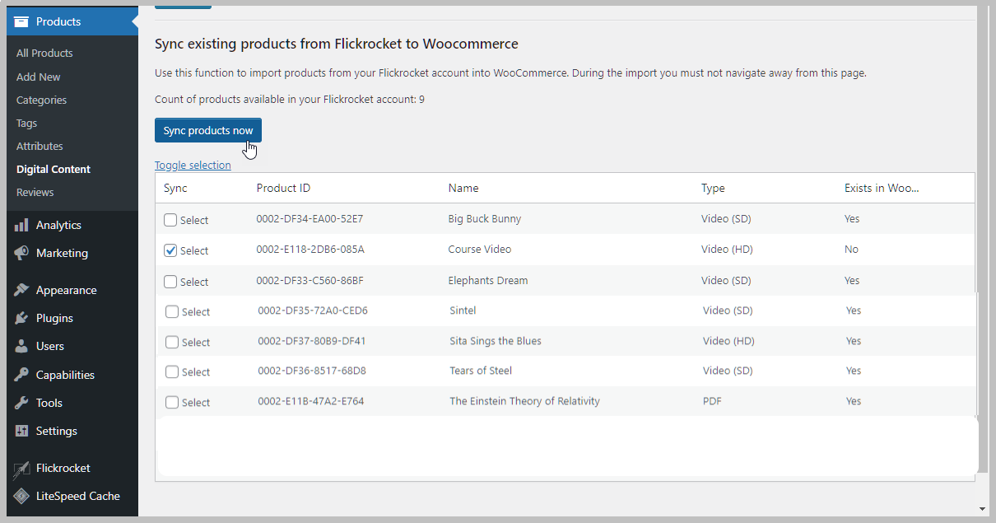Image resolution: width=996 pixels, height=523 pixels.
Task: Click the Plugins plug icon
Action: (21, 318)
